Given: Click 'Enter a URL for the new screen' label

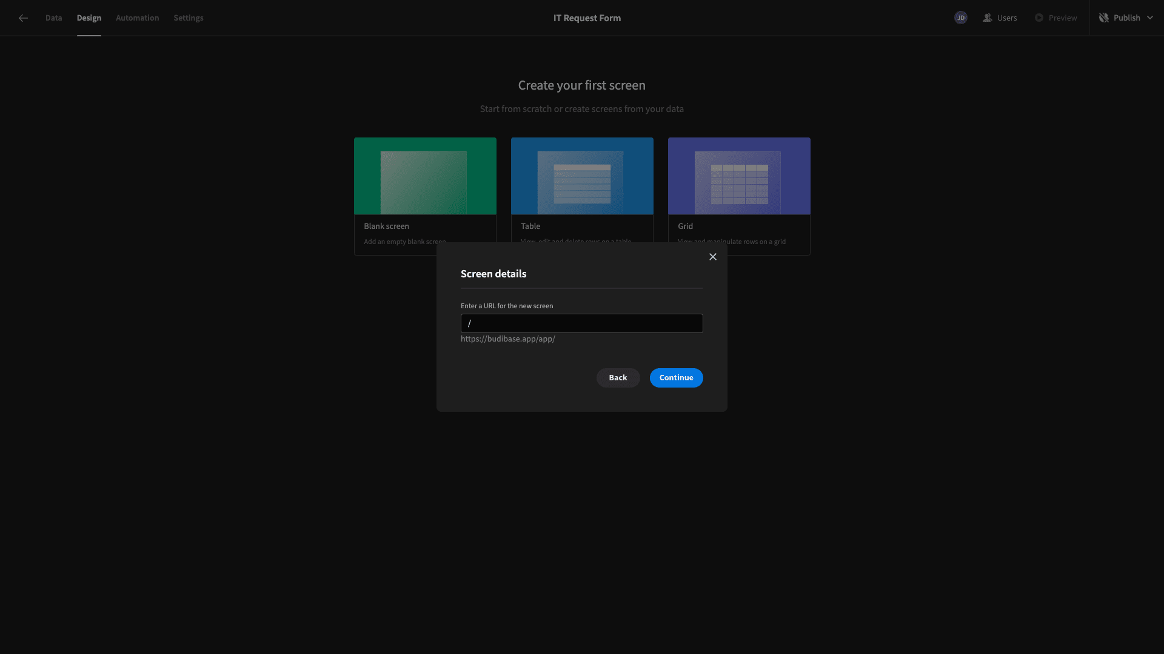Looking at the screenshot, I should pos(507,306).
